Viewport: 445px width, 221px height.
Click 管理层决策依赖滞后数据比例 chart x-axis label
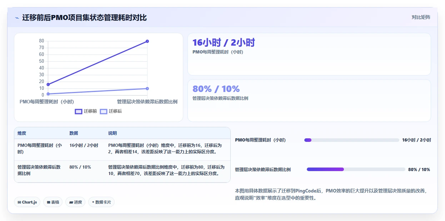click(x=147, y=102)
